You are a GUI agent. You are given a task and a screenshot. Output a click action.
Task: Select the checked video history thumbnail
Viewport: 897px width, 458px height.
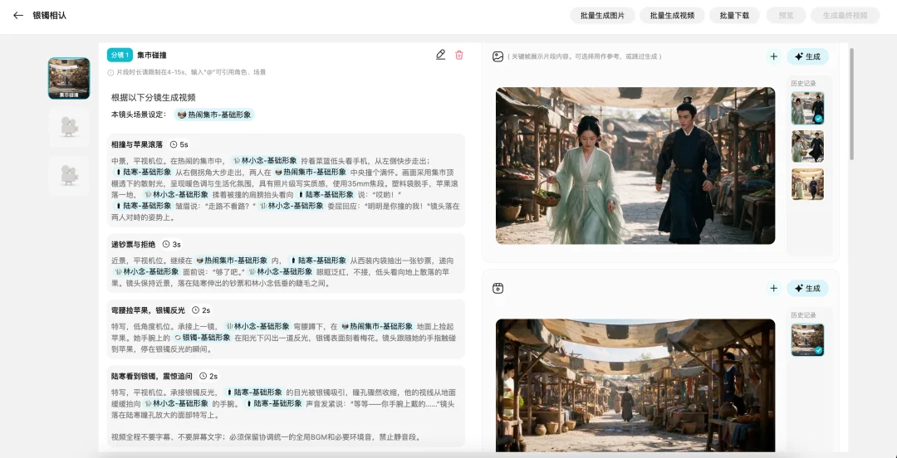click(808, 340)
